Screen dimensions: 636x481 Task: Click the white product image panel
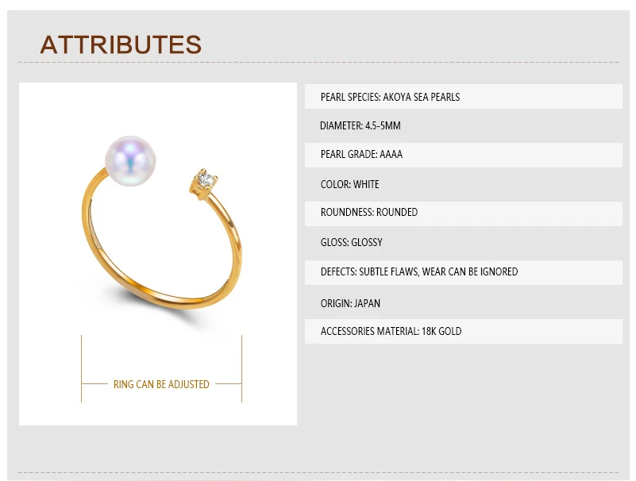click(x=158, y=254)
